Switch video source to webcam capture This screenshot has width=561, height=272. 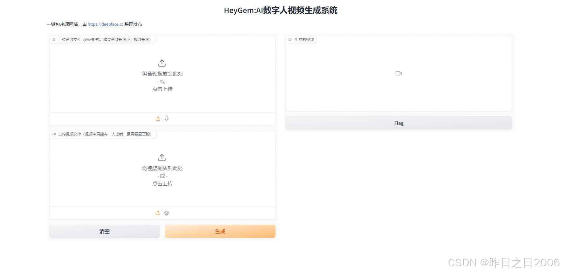tap(167, 213)
